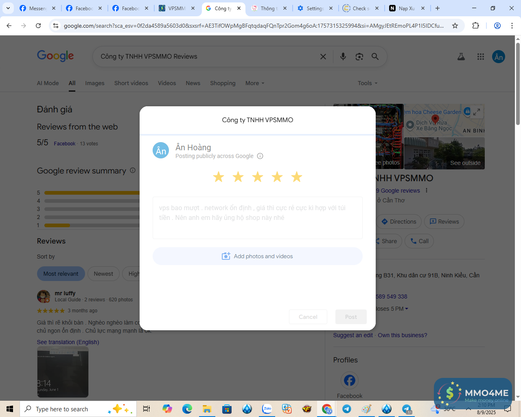This screenshot has width=521, height=417.
Task: Set rating to third star
Action: (258, 177)
